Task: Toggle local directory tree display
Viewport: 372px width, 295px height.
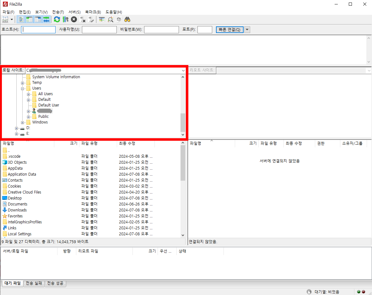Action: coord(29,19)
